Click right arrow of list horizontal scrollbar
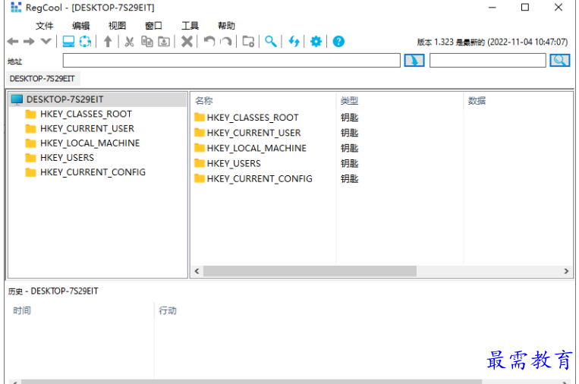 click(566, 271)
